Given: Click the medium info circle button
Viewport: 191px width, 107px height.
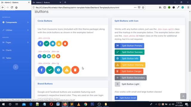Looking at the screenshot, I should pos(53,44).
